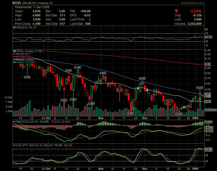
Task: Select the Prev Close value 4.100
Action: [37, 24]
